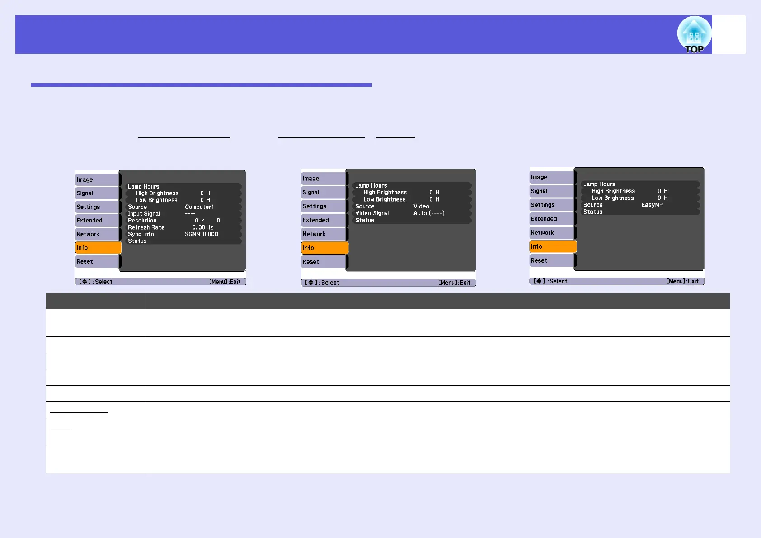Select Signal in the EasyMP source menu

click(552, 191)
